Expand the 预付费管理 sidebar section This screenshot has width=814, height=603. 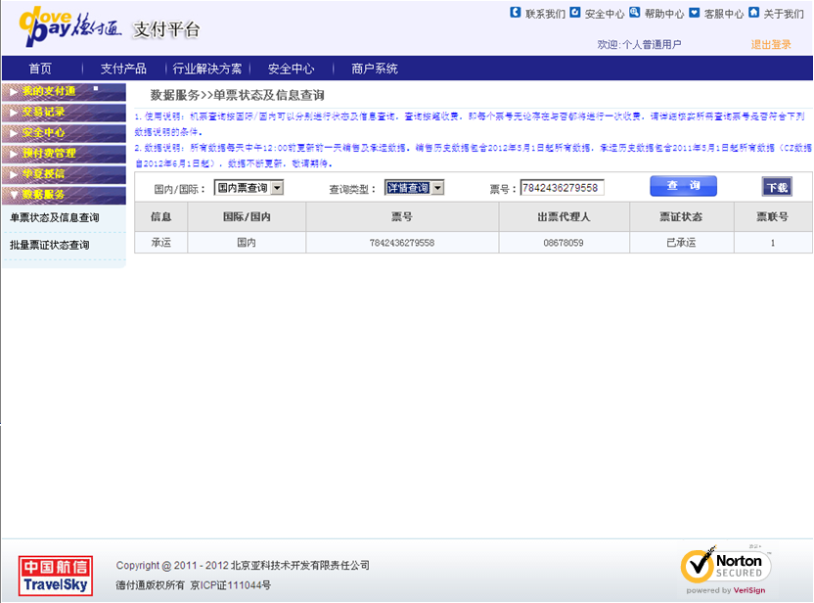[64, 154]
